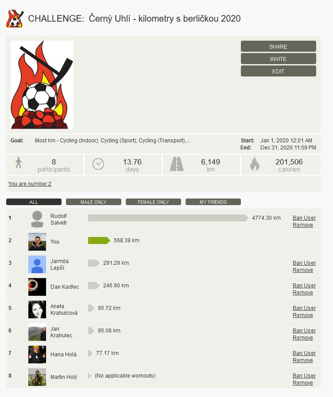Click the INVITE button
This screenshot has width=333, height=397.
point(279,59)
